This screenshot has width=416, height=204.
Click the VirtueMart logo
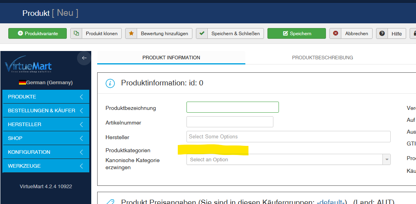click(x=28, y=65)
